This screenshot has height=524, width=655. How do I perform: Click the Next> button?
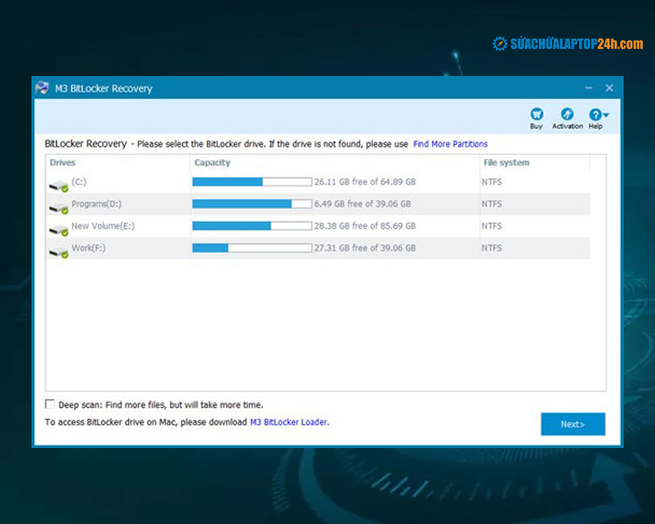point(573,424)
